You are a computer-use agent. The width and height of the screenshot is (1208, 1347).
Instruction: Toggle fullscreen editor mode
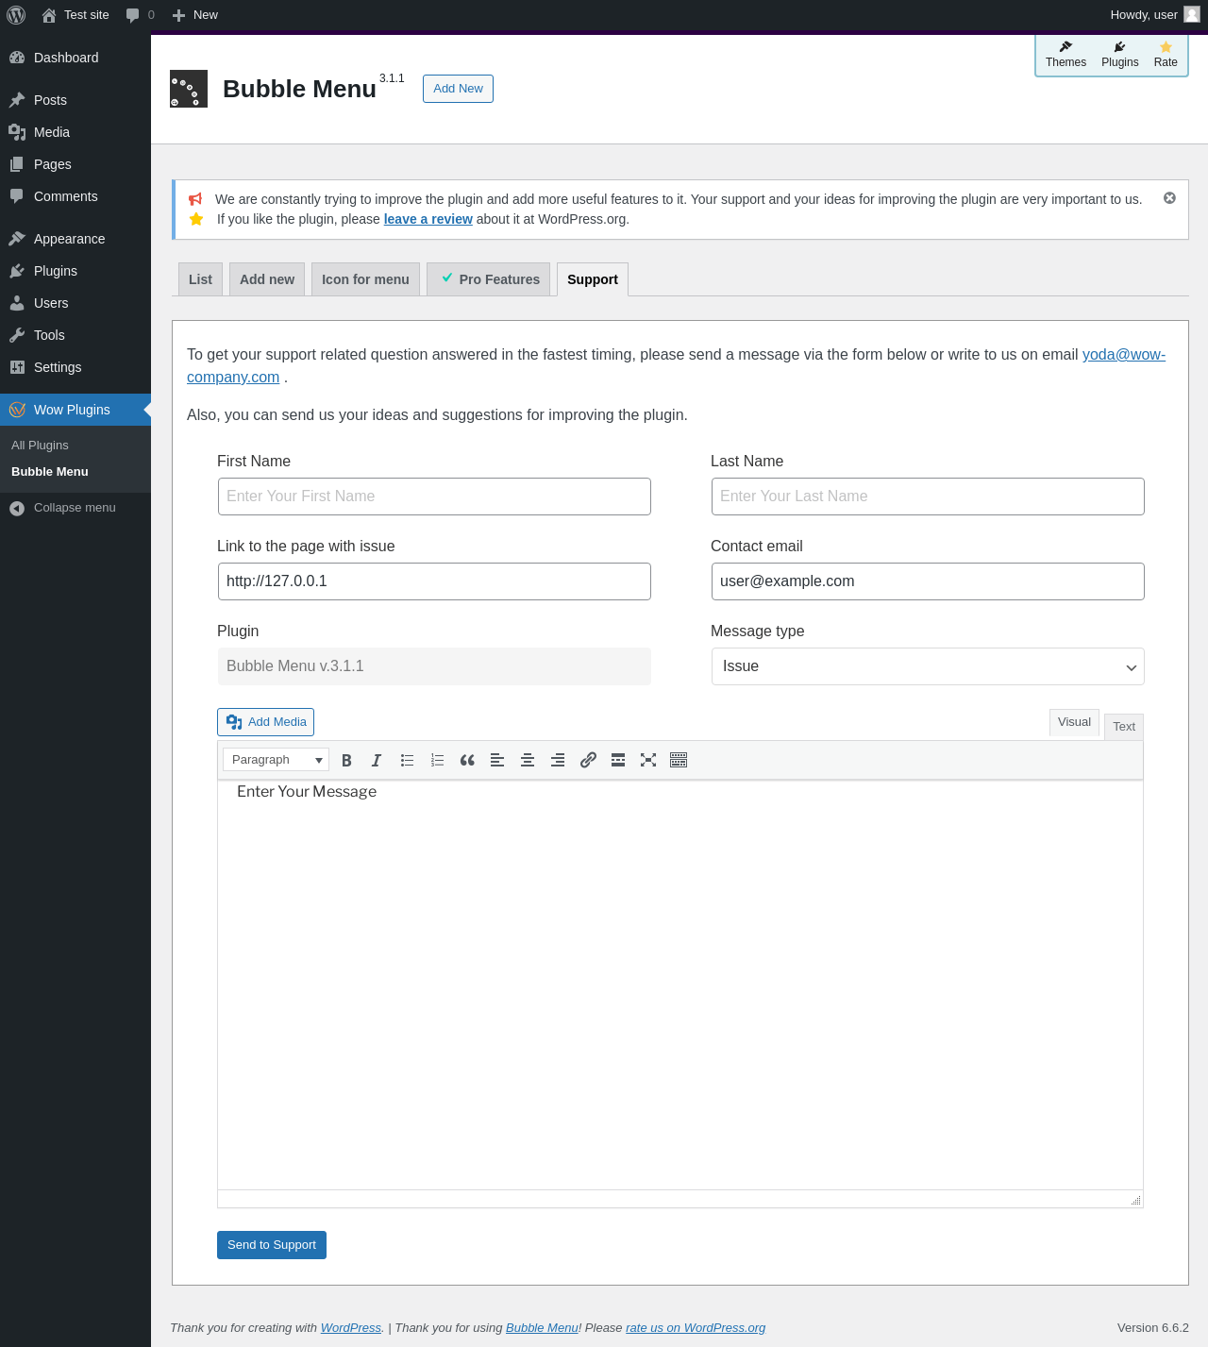coord(648,760)
